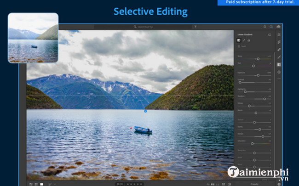This screenshot has width=299, height=186.
Task: Click the new gradient mask icon
Action: point(239,40)
